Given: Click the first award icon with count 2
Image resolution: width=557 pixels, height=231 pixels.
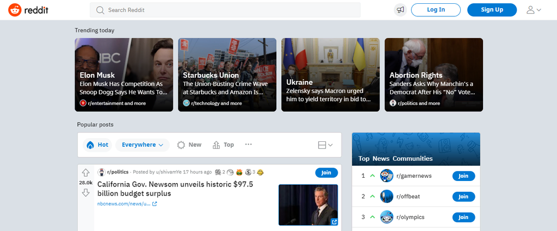Looking at the screenshot, I should pyautogui.click(x=218, y=172).
